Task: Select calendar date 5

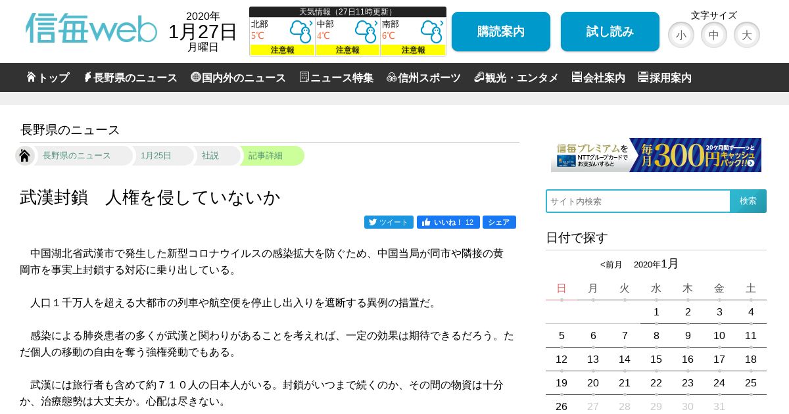Action: pos(562,336)
